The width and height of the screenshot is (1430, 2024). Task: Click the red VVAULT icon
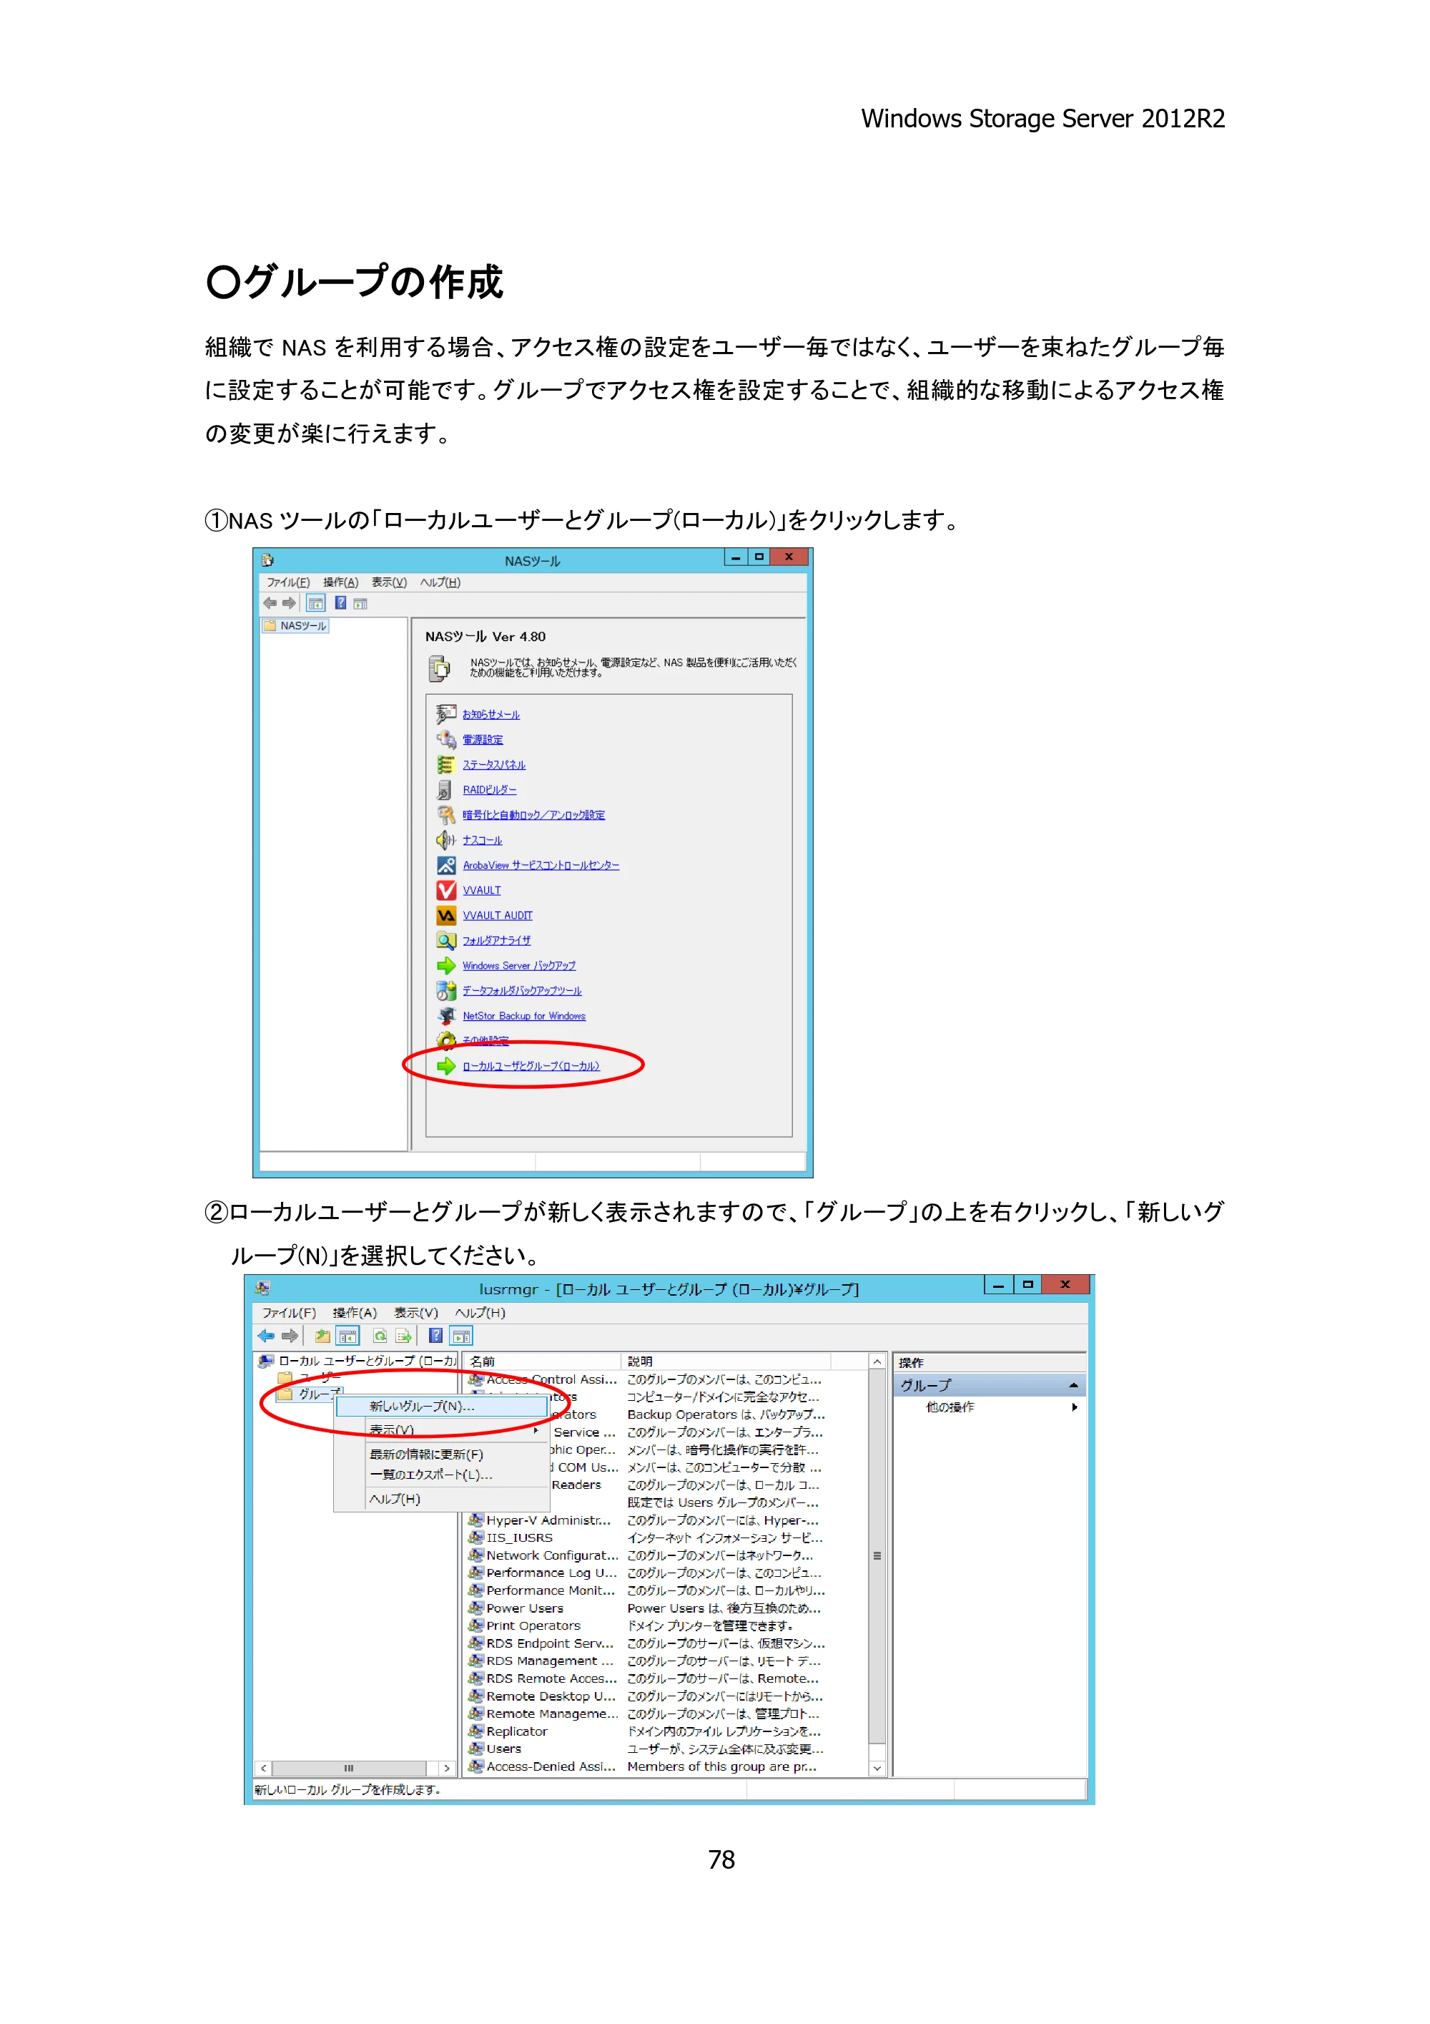pyautogui.click(x=447, y=889)
